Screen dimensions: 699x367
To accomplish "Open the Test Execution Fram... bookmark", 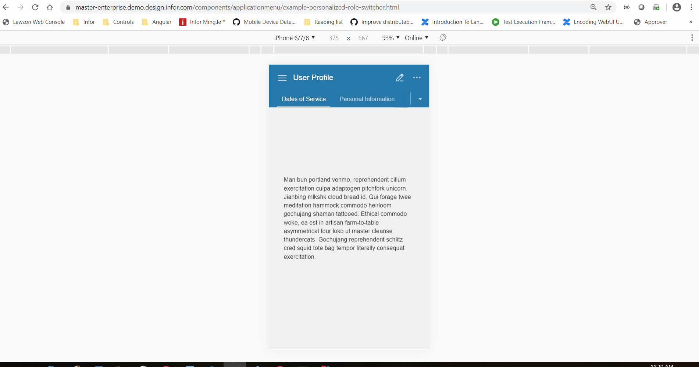I will pos(524,22).
